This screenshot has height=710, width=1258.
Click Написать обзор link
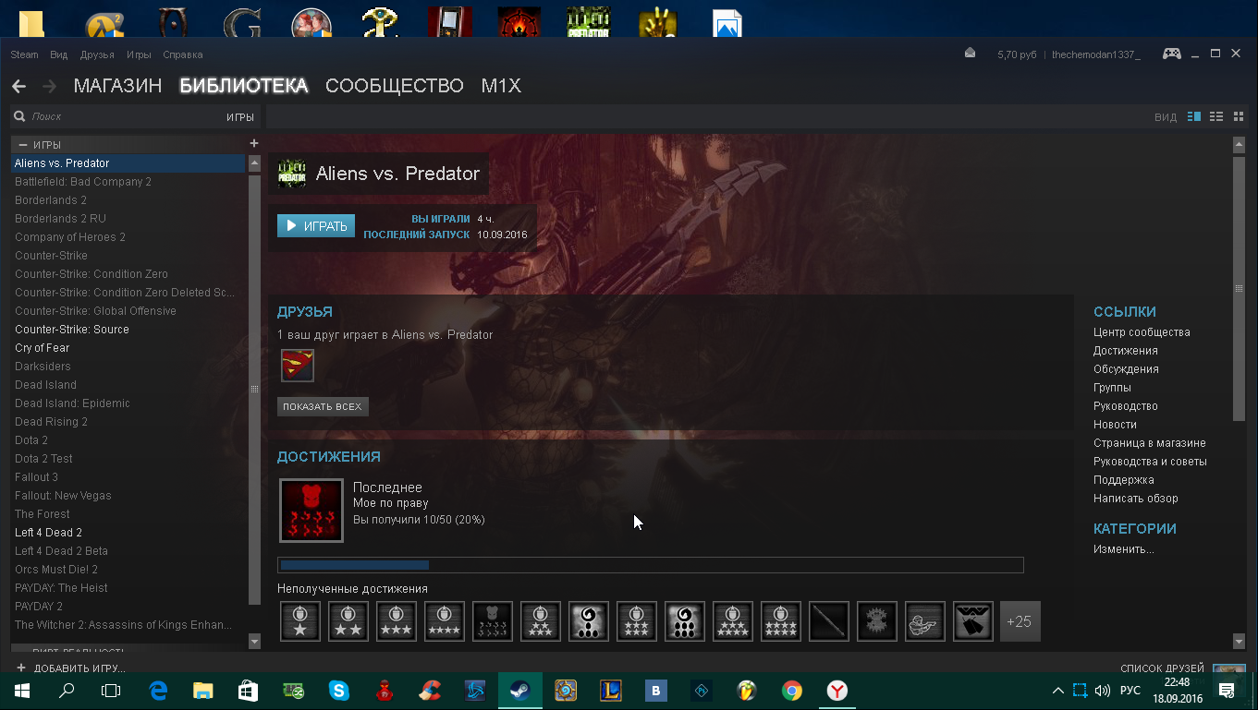(1136, 499)
